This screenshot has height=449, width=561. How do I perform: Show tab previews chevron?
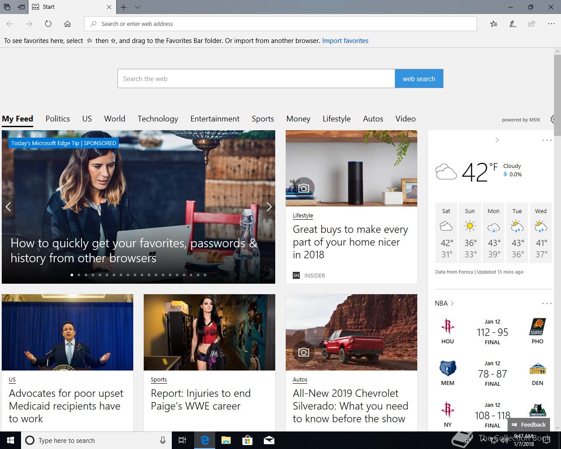[x=138, y=7]
